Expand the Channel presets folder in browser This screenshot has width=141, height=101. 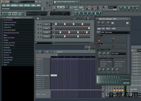pyautogui.click(x=10, y=22)
